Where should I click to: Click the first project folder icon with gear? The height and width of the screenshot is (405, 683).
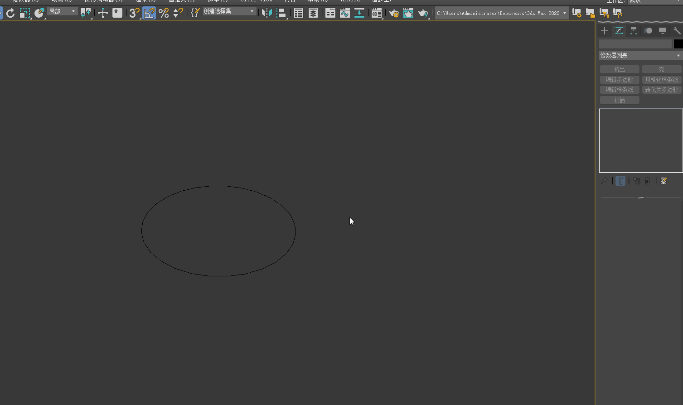coord(576,13)
